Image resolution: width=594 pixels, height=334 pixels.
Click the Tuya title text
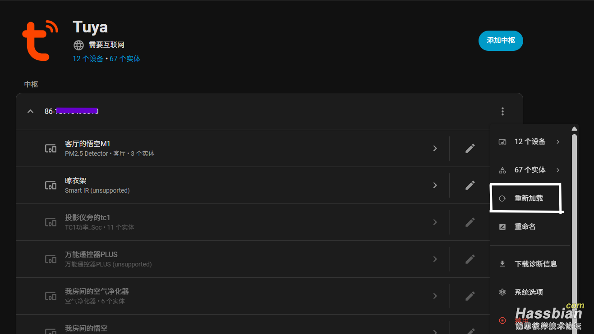pos(90,27)
